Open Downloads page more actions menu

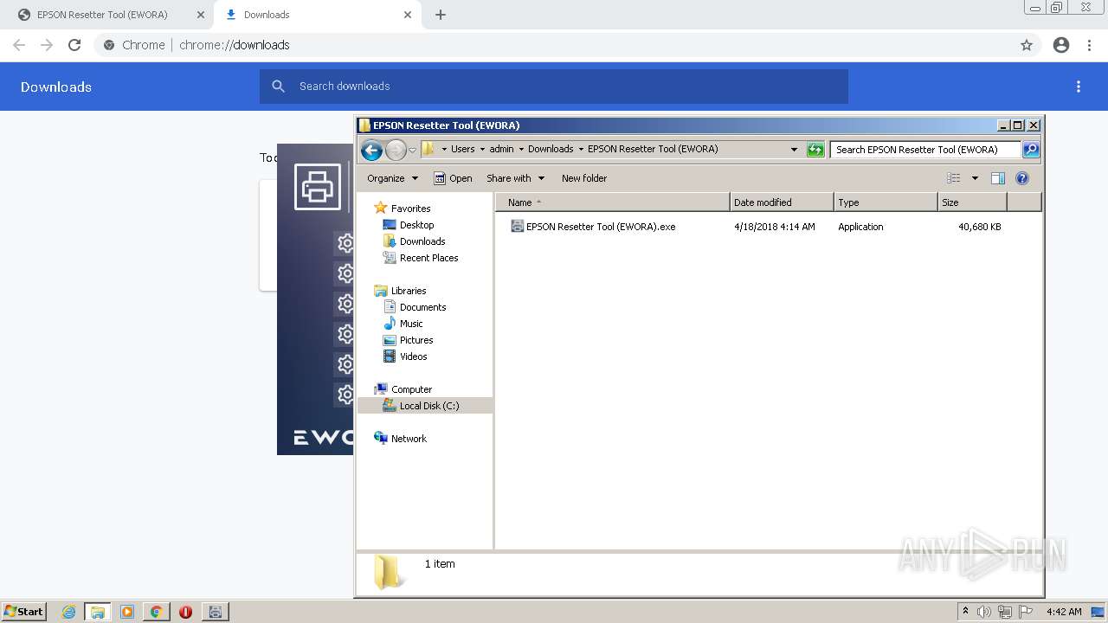click(x=1079, y=87)
